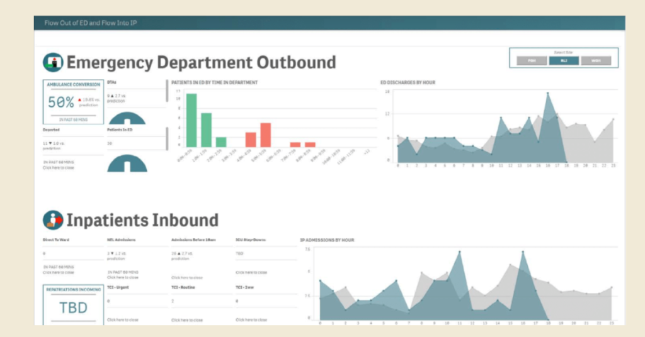Click red up-triangle in Ambulance Conversion card

80,100
